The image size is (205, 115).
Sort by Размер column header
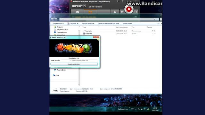150,27
